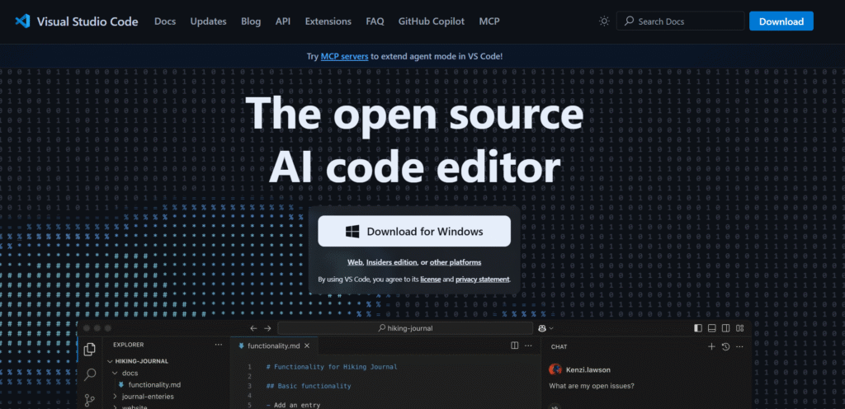845x409 pixels.
Task: Click the 'What are my open issues?' message
Action: pos(592,386)
